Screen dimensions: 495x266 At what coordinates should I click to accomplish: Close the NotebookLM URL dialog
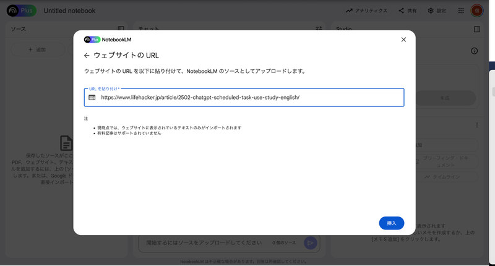tap(403, 40)
